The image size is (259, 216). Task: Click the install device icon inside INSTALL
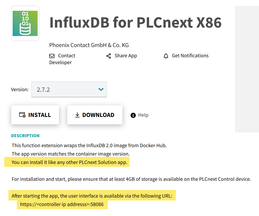22,115
